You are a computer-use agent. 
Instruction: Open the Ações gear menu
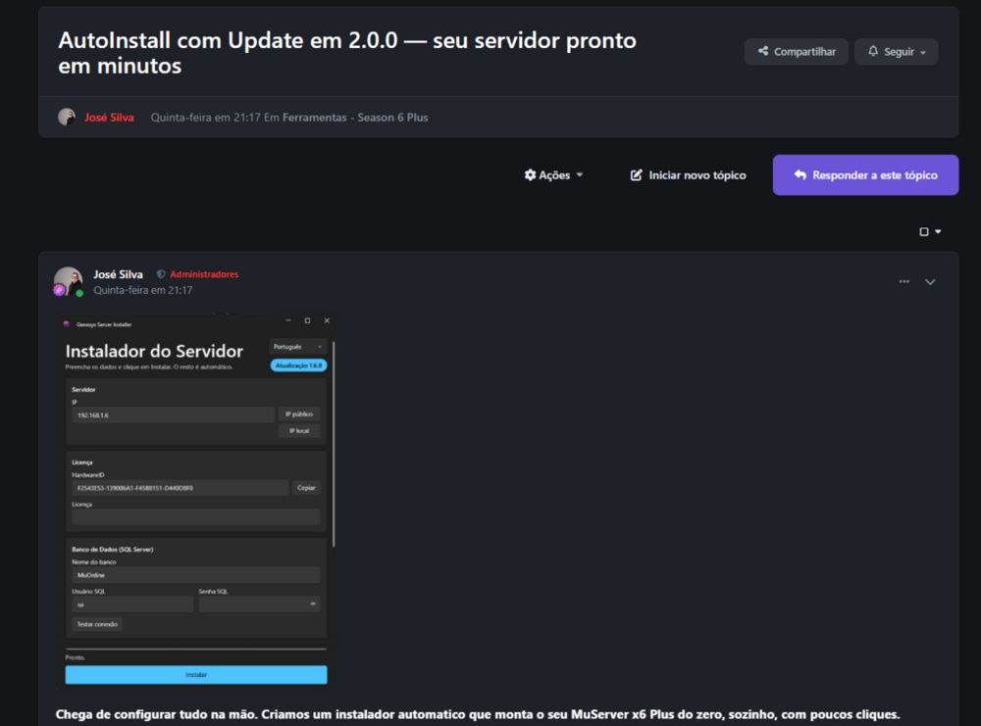(553, 175)
